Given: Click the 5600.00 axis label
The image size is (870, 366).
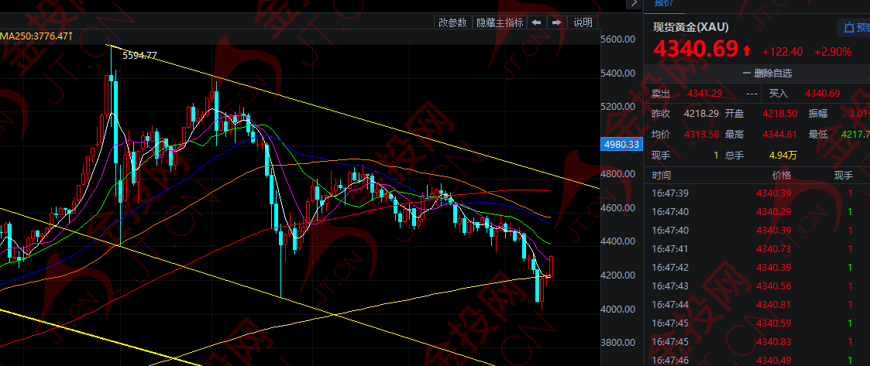Looking at the screenshot, I should click(x=617, y=39).
